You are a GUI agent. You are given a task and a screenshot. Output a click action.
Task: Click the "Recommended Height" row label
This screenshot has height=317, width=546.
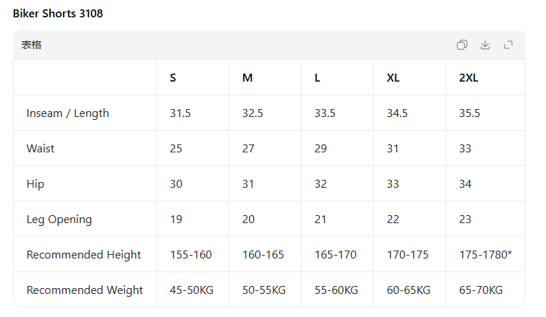click(84, 255)
